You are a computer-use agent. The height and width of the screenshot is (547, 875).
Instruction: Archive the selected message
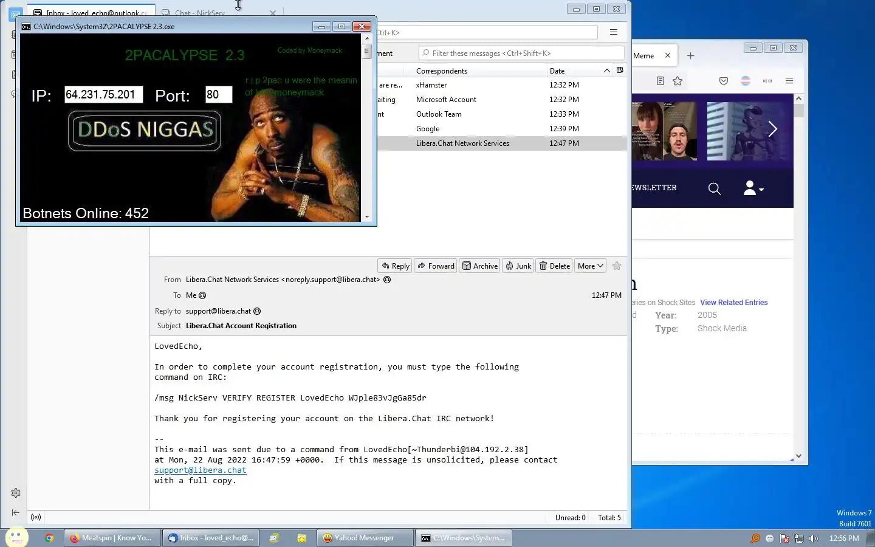tap(479, 266)
